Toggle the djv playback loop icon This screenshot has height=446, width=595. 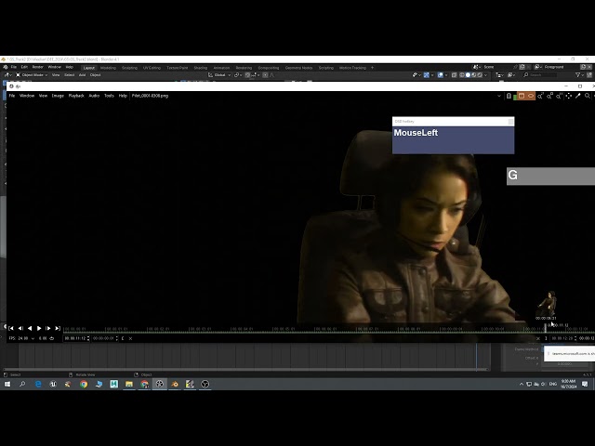(52, 338)
